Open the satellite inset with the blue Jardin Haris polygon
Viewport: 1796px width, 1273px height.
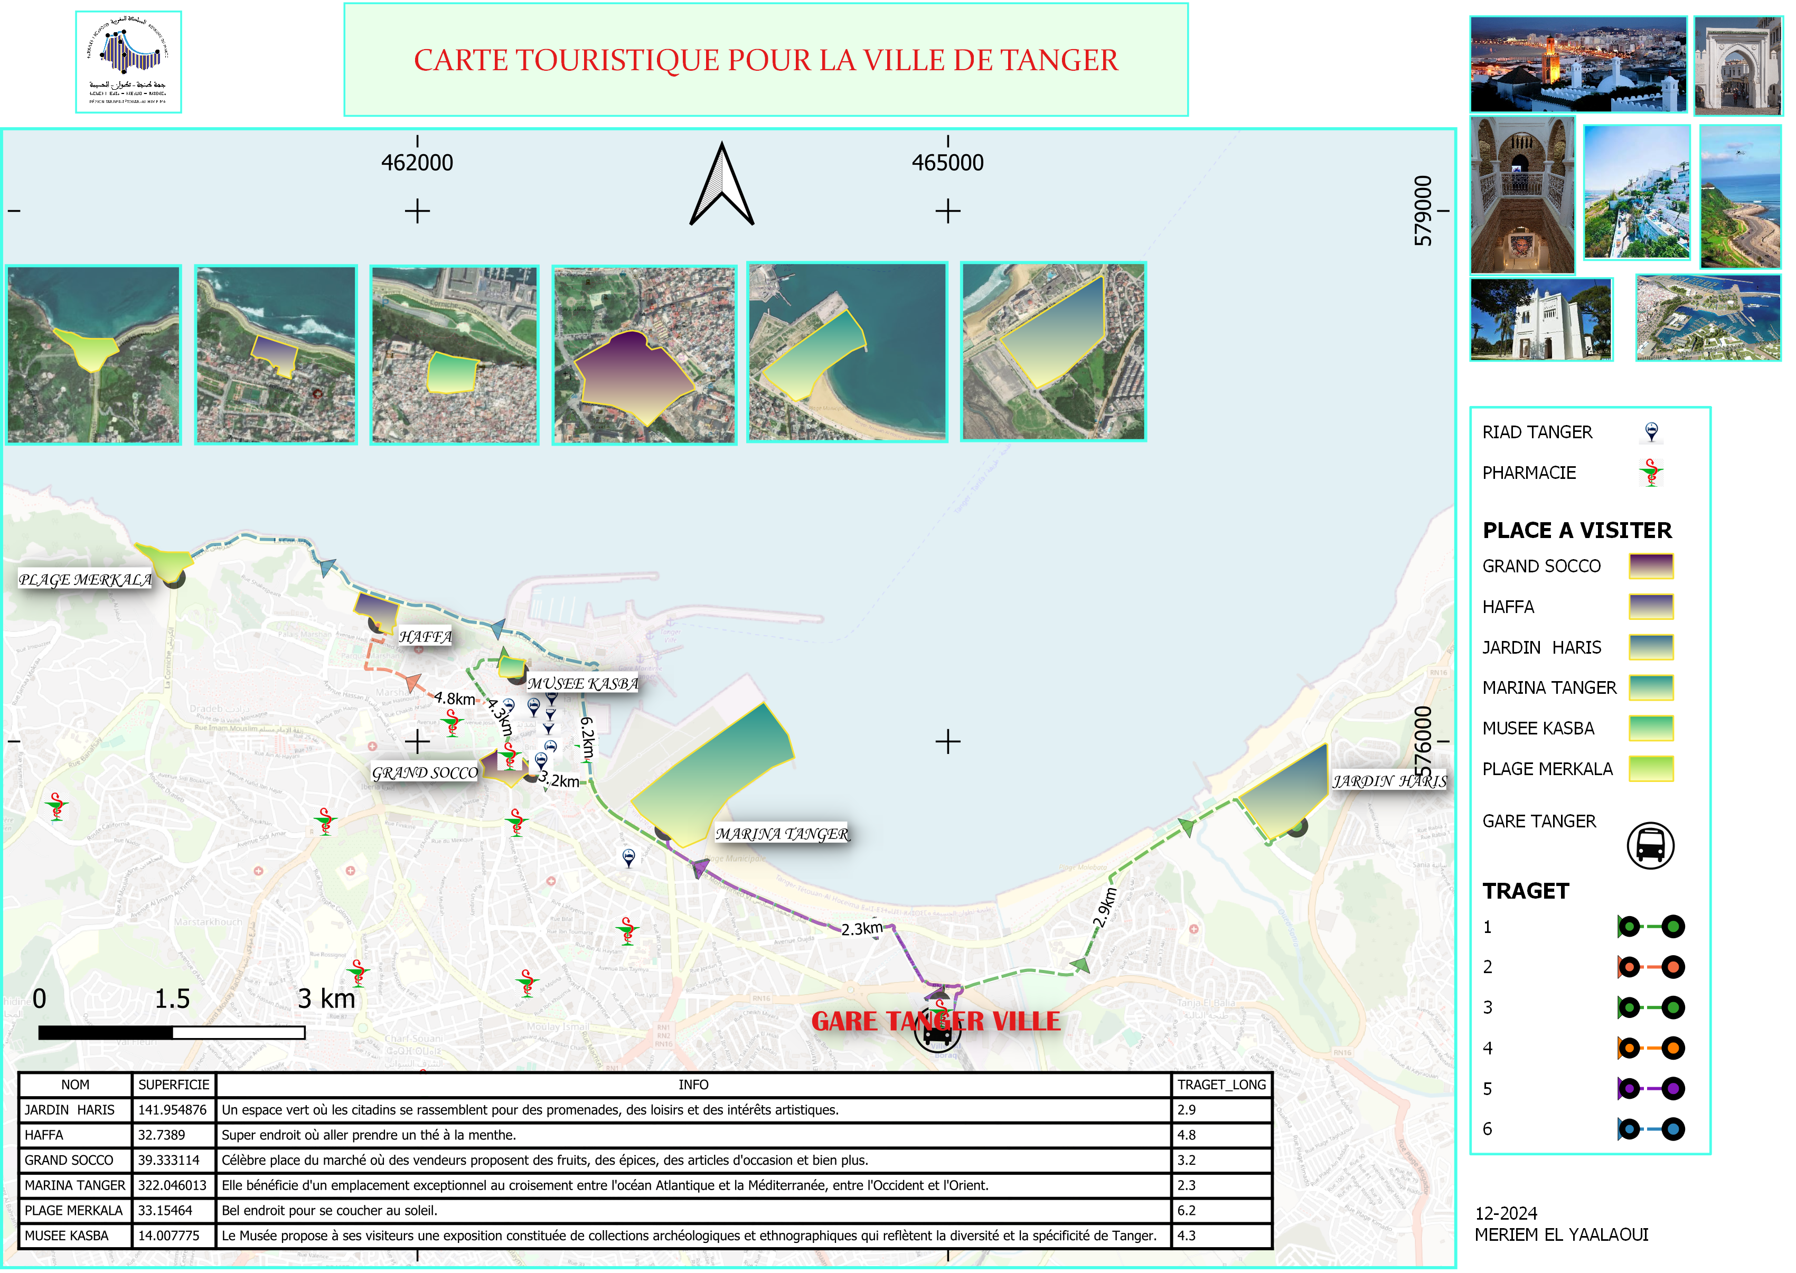click(1054, 352)
